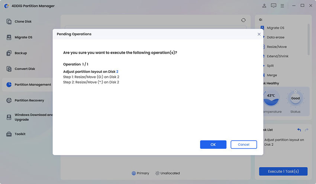Viewport: 316px width, 184px height.
Task: Choose Migrate OS in G: actions panel
Action: [x=275, y=28]
